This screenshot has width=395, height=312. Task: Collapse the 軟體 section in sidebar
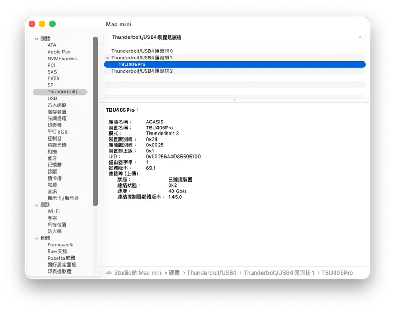point(36,238)
